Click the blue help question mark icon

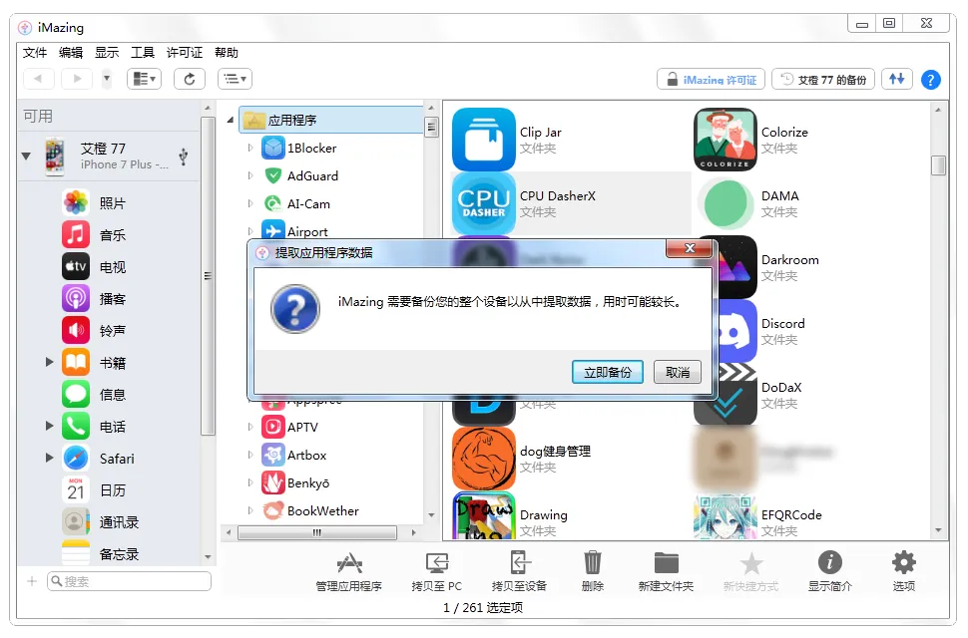(930, 80)
